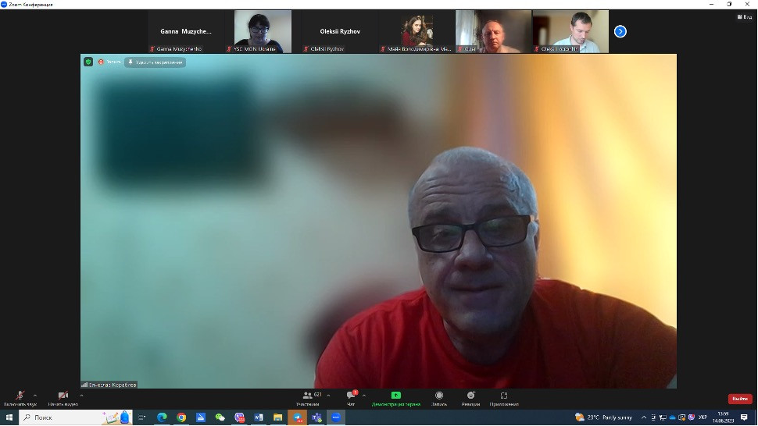Open the Participants panel
The height and width of the screenshot is (426, 758).
click(x=309, y=398)
